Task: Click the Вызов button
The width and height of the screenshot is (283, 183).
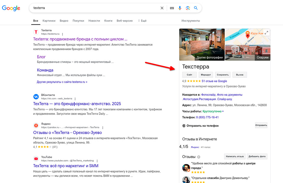Action: pos(240,75)
